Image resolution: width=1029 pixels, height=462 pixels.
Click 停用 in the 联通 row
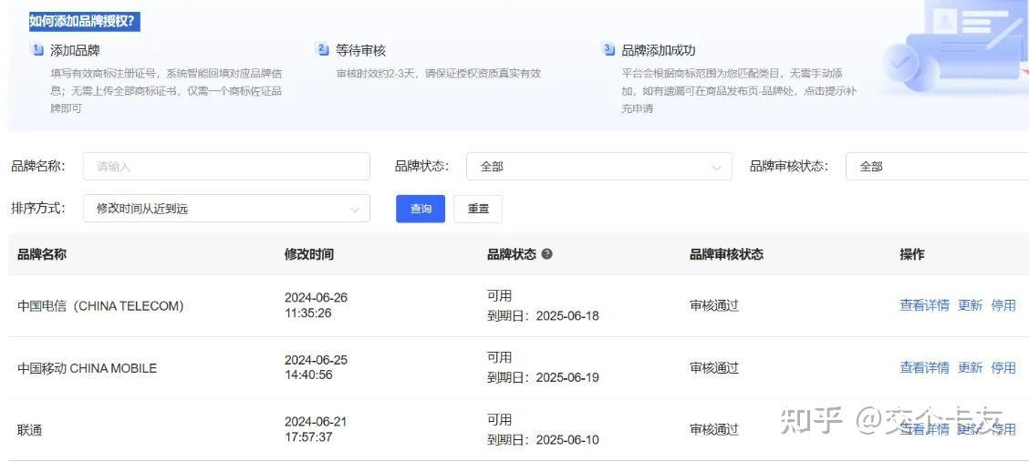pyautogui.click(x=1003, y=430)
